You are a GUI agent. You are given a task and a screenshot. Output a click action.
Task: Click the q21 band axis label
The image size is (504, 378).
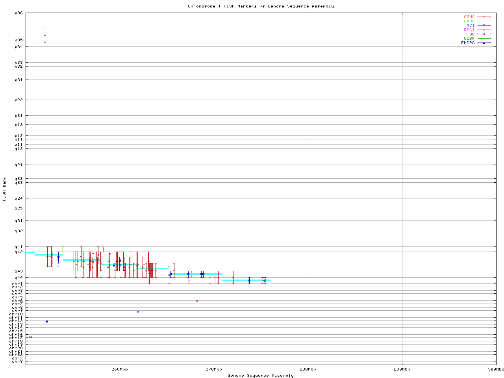(19, 165)
